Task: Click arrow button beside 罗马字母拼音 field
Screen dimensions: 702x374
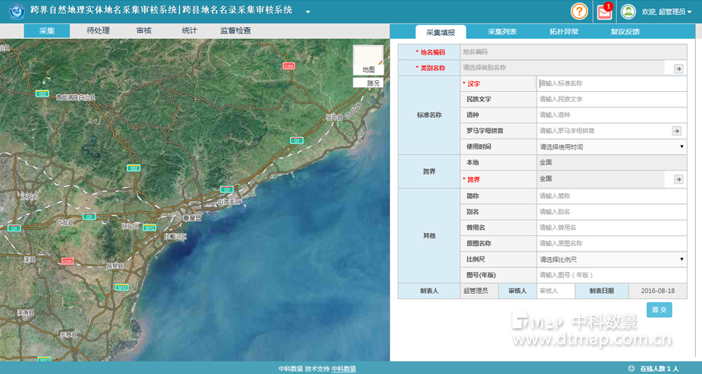Action: 676,131
